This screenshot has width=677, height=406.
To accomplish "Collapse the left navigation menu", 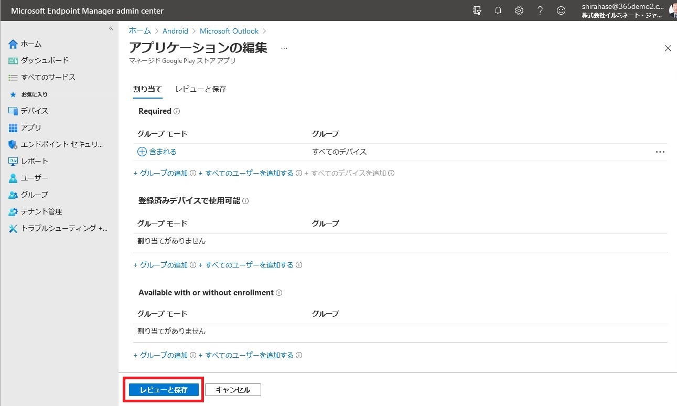I will click(111, 28).
